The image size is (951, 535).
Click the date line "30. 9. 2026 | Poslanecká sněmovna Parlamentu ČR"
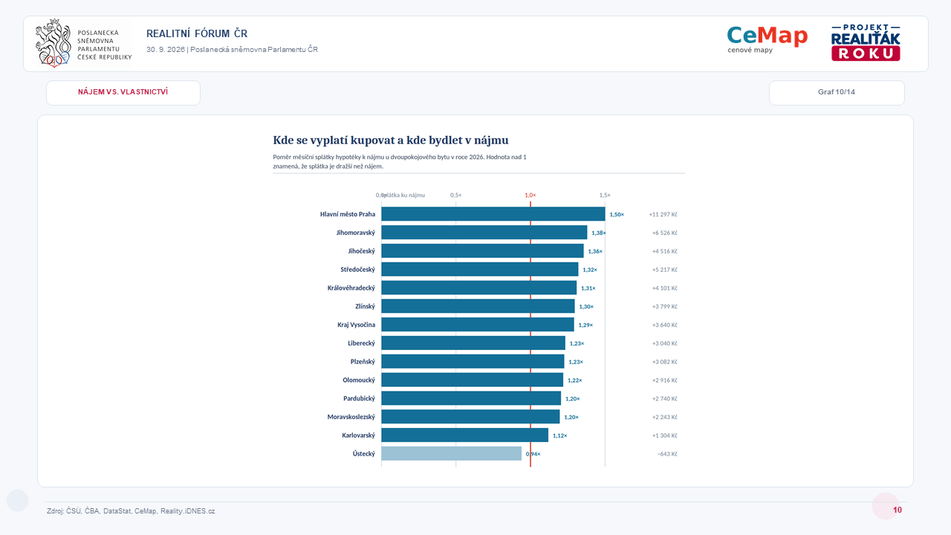click(233, 50)
